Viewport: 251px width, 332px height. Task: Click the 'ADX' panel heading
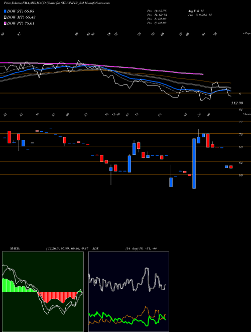coord(95,248)
